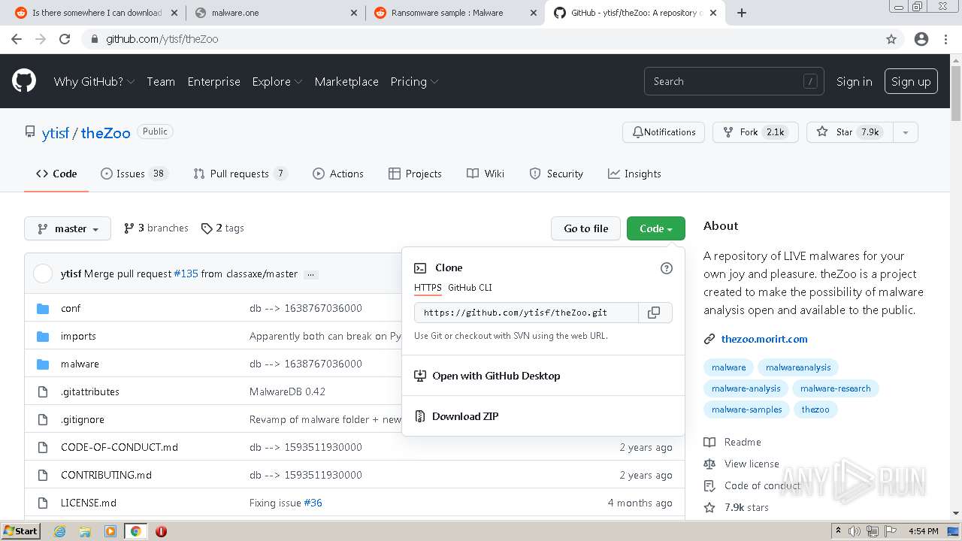Click malware-samples topic tag
The width and height of the screenshot is (962, 541).
pyautogui.click(x=746, y=410)
